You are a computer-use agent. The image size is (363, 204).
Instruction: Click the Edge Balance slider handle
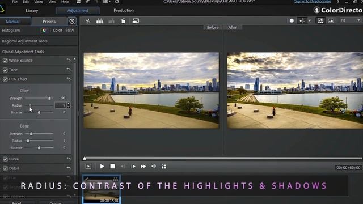[x=39, y=147]
